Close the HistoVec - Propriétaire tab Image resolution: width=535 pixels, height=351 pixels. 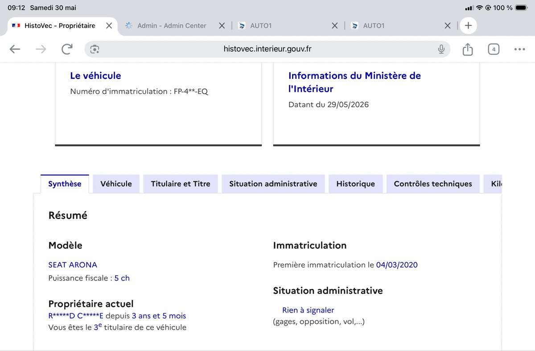pos(109,26)
